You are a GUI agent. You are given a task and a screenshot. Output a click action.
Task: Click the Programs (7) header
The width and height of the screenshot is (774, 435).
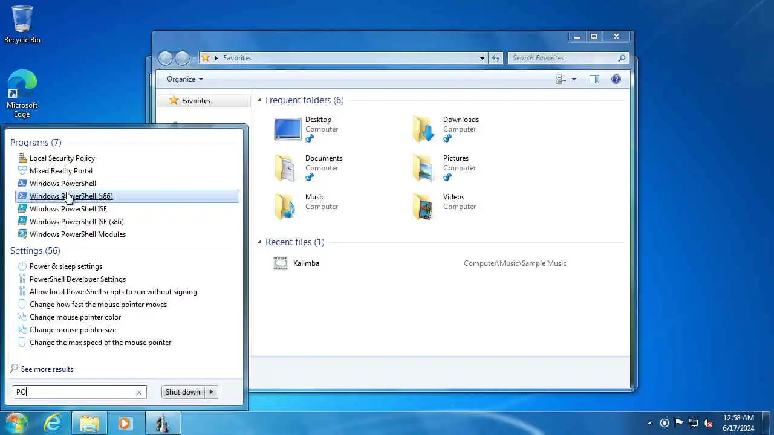tap(36, 143)
